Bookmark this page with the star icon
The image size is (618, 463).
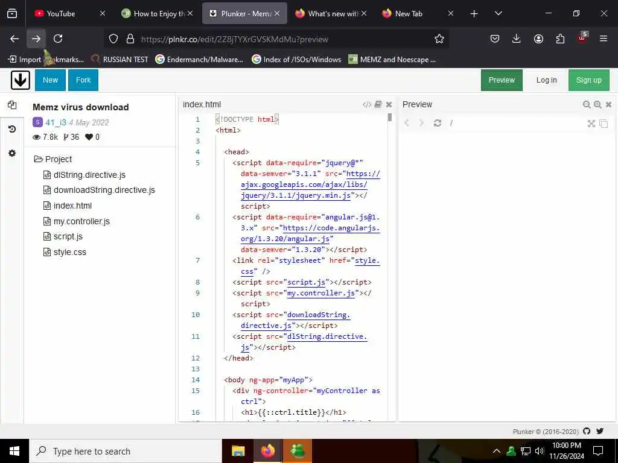coord(439,39)
